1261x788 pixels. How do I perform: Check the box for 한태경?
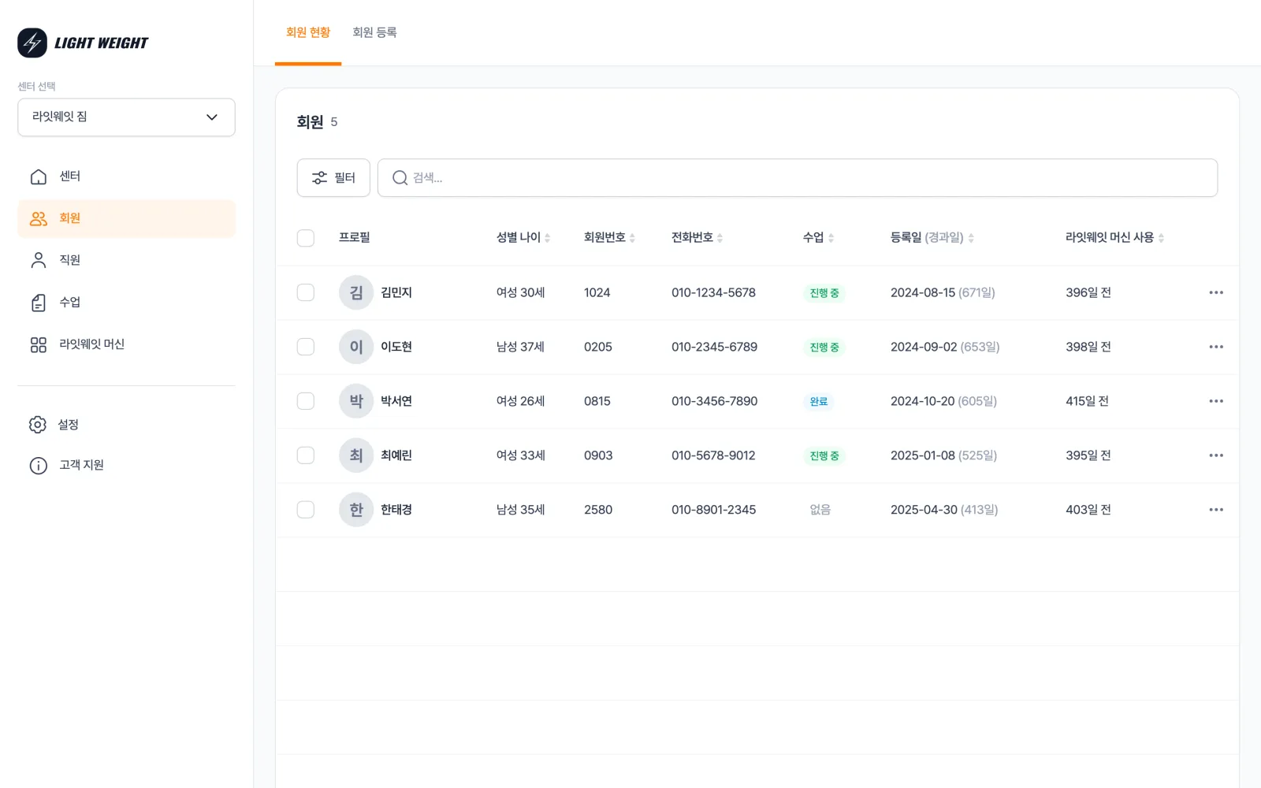pyautogui.click(x=306, y=510)
